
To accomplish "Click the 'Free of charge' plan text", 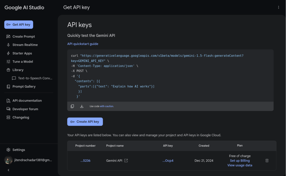I will (240, 156).
